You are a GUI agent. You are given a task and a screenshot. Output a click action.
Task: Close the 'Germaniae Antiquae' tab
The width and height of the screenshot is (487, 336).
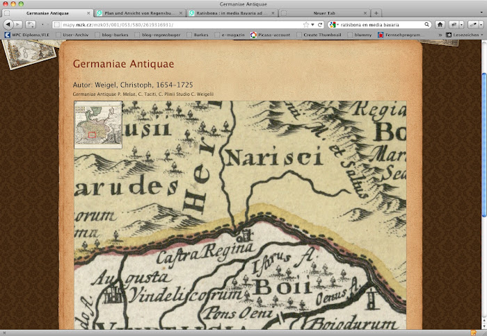pyautogui.click(x=88, y=13)
